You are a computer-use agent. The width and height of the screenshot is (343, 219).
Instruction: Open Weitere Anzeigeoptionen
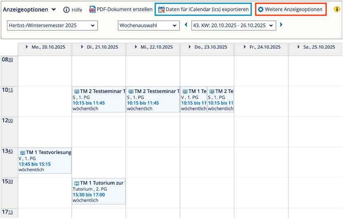click(x=293, y=9)
